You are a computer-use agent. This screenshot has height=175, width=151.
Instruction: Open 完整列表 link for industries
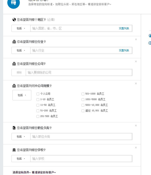pyautogui.click(x=124, y=51)
